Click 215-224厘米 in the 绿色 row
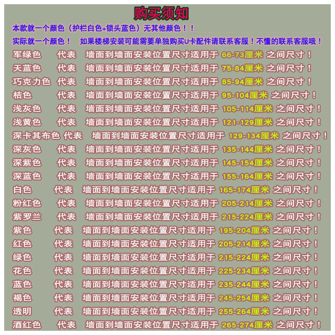The width and height of the screenshot is (335, 335). [x=244, y=257]
